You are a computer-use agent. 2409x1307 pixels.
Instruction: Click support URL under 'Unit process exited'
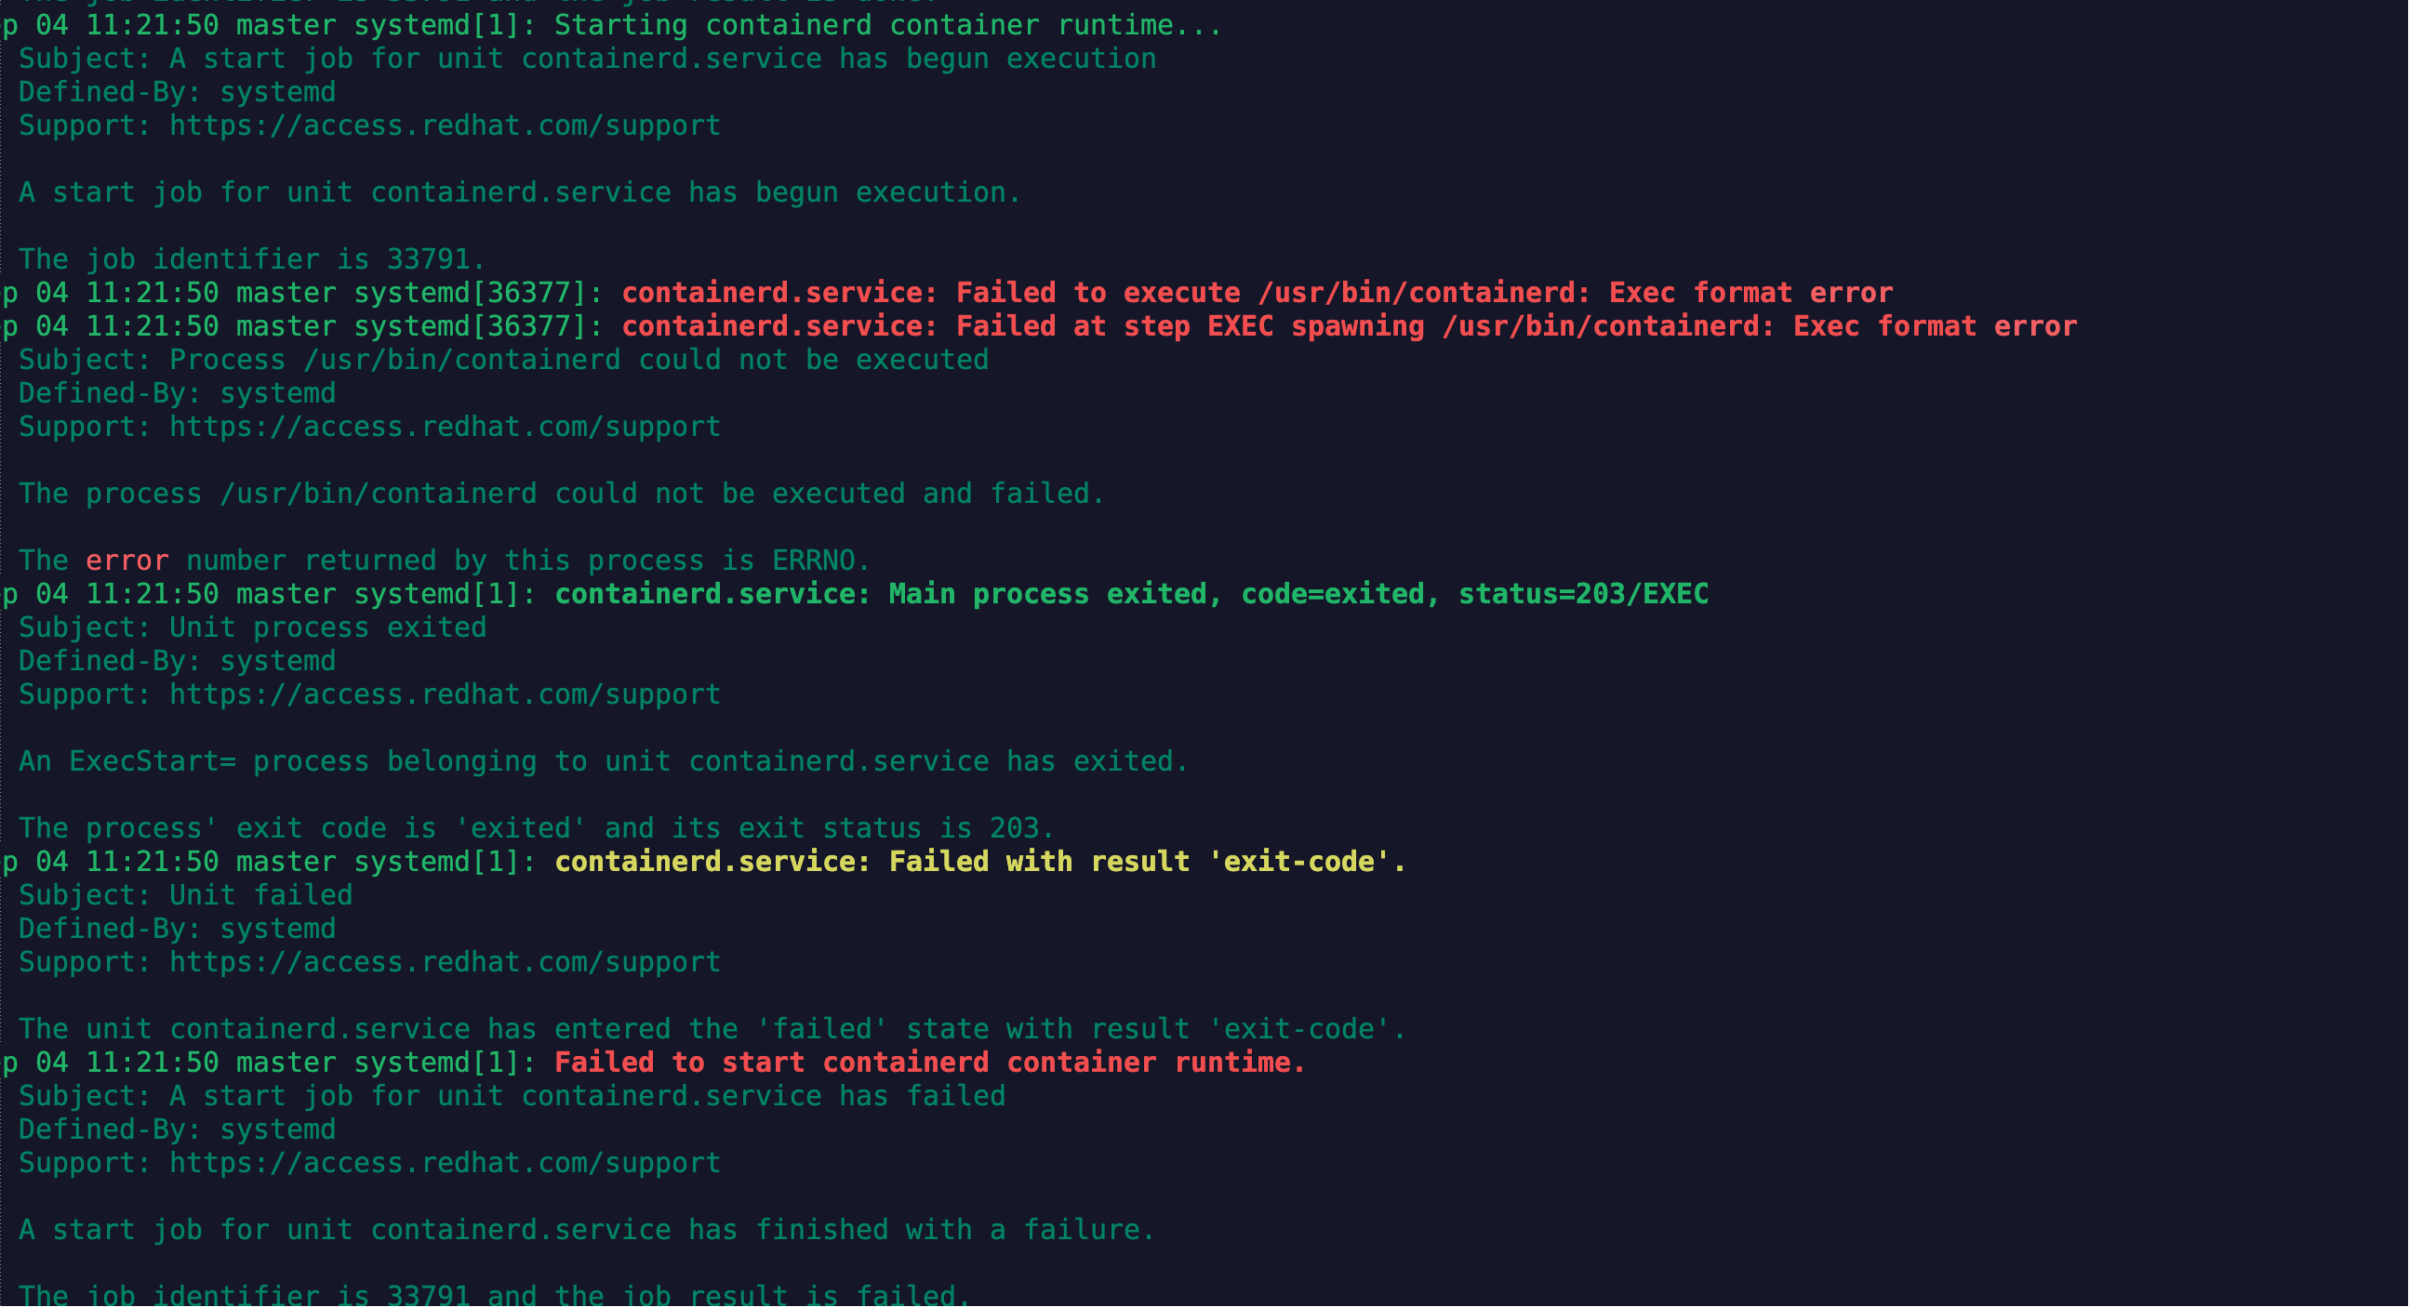[446, 694]
